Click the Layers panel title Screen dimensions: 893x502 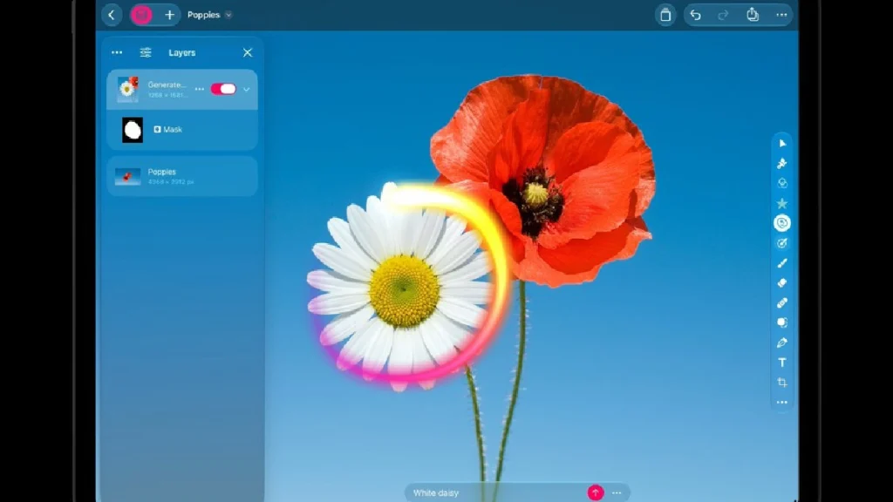tap(182, 52)
